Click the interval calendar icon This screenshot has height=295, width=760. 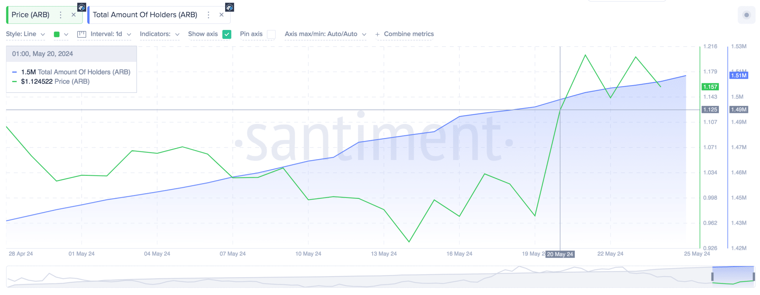pyautogui.click(x=82, y=34)
